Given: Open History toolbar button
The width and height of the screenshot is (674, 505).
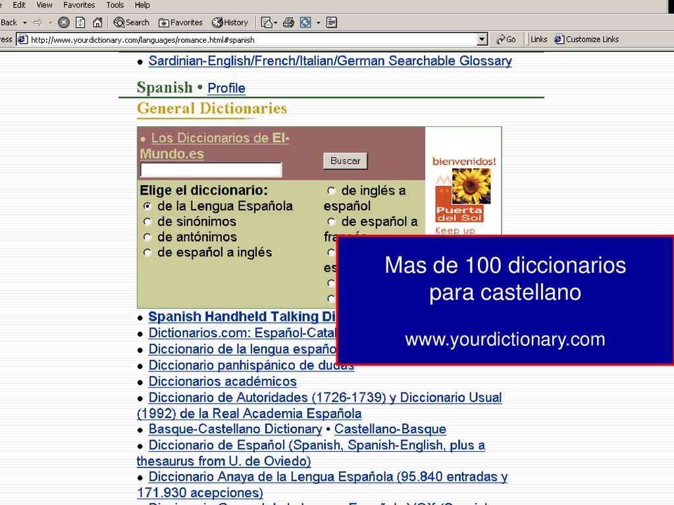Looking at the screenshot, I should coord(230,22).
